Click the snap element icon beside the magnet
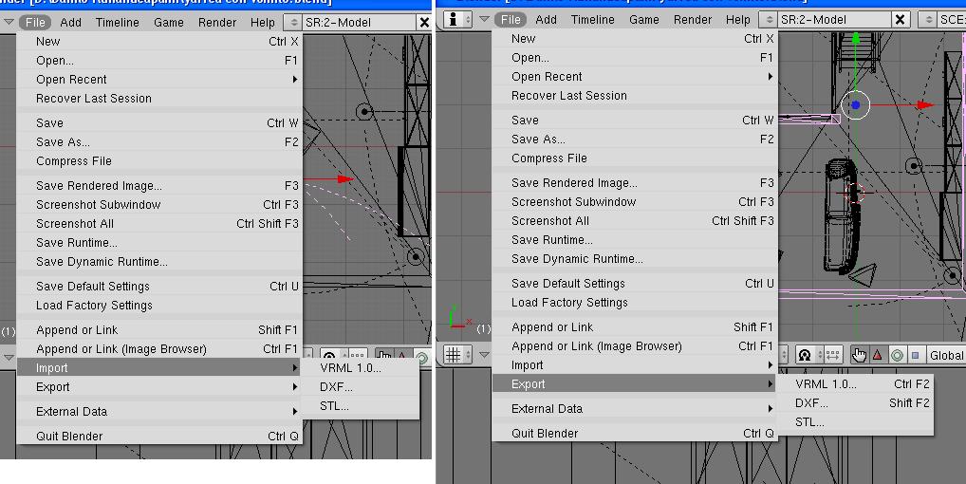The image size is (966, 484). click(831, 355)
